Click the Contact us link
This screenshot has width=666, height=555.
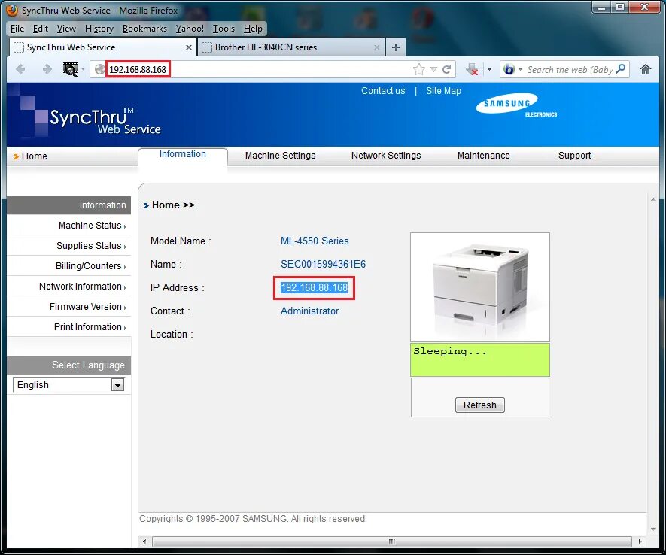tap(383, 91)
